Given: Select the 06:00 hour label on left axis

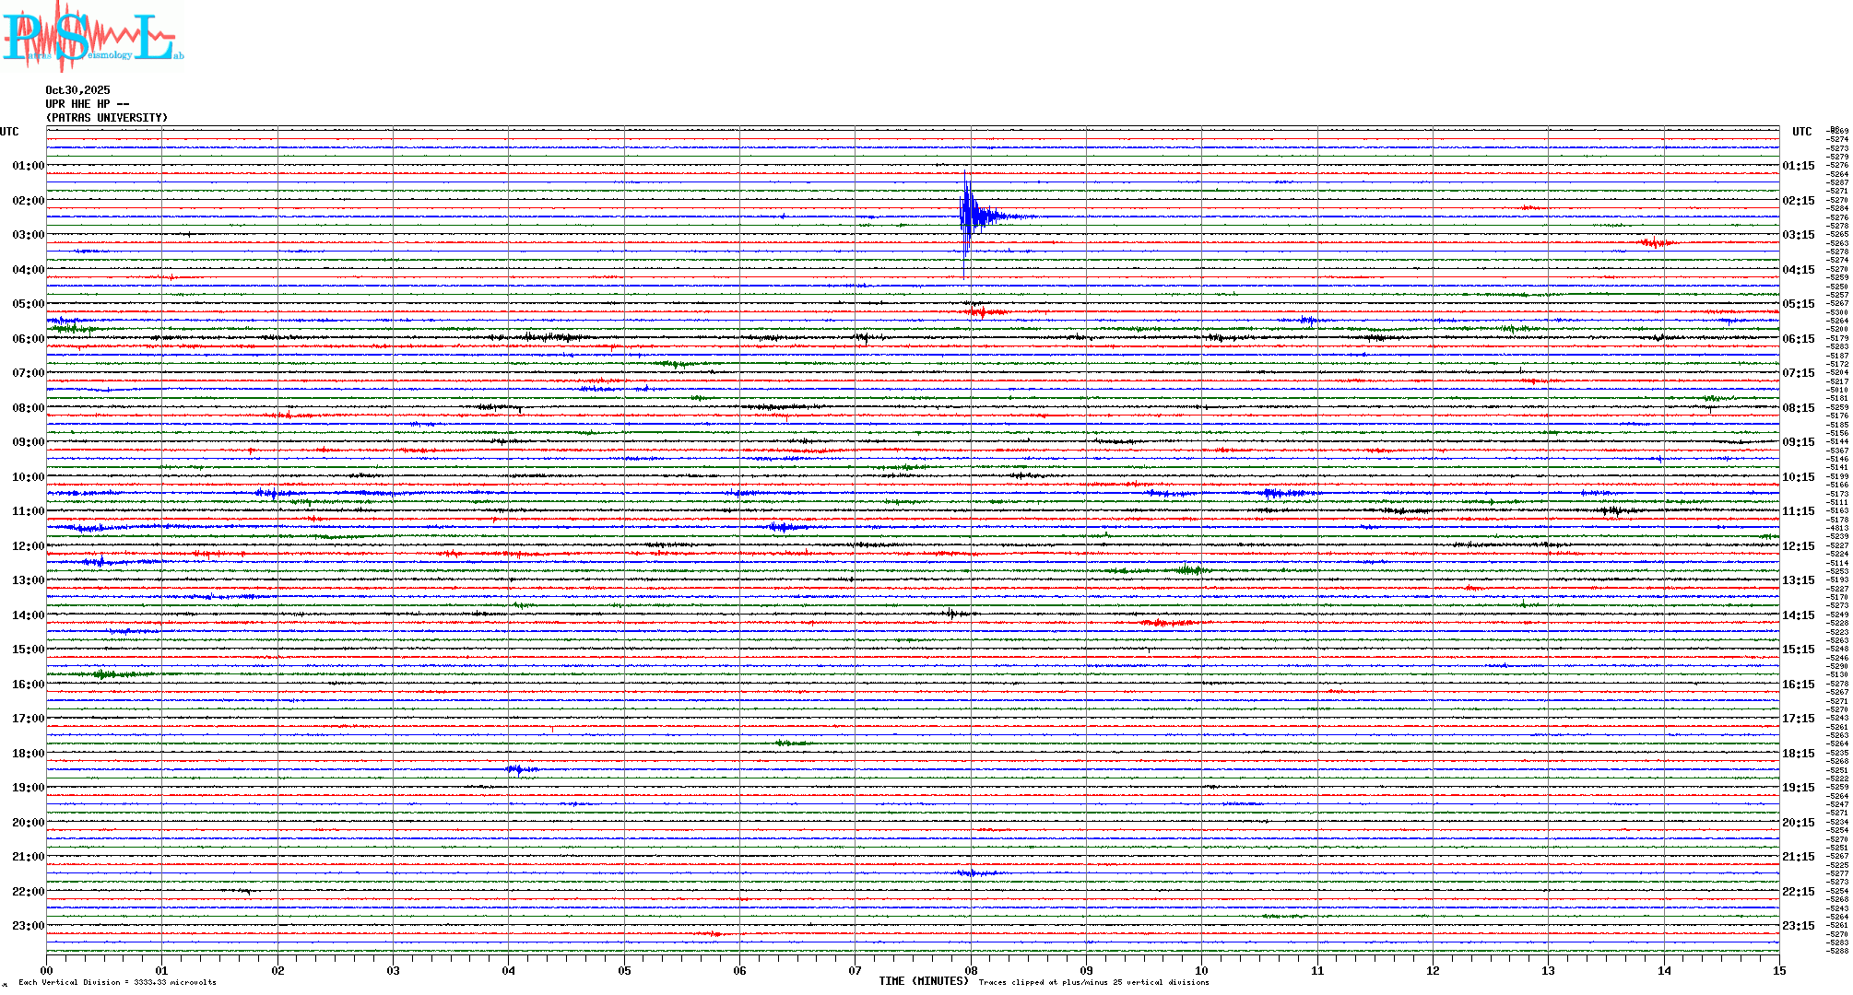Looking at the screenshot, I should click(x=28, y=339).
